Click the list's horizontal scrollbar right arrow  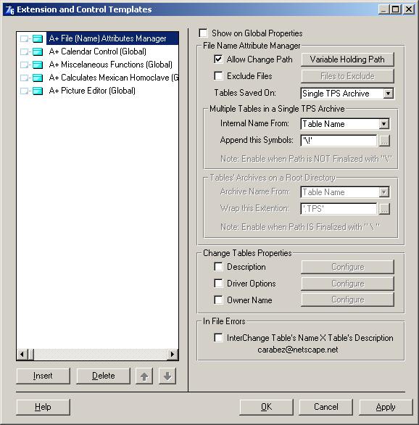173,354
